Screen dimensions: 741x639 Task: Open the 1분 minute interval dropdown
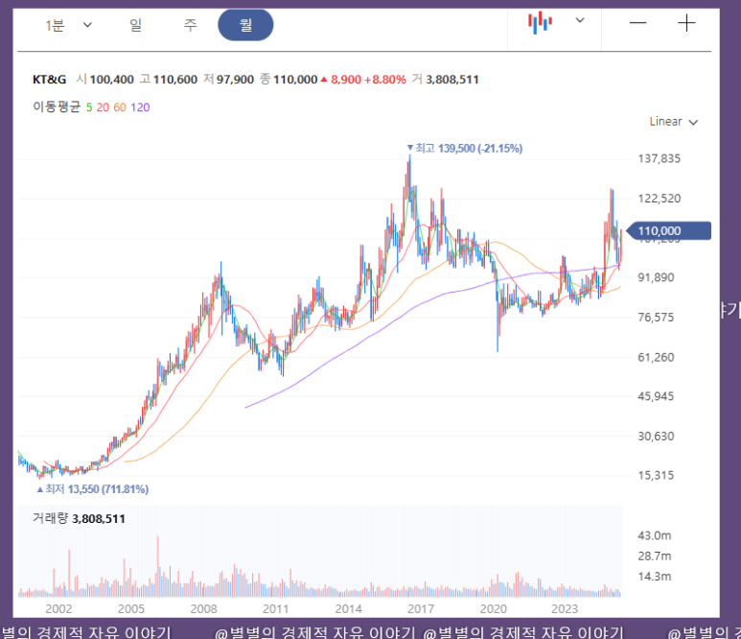pos(68,25)
